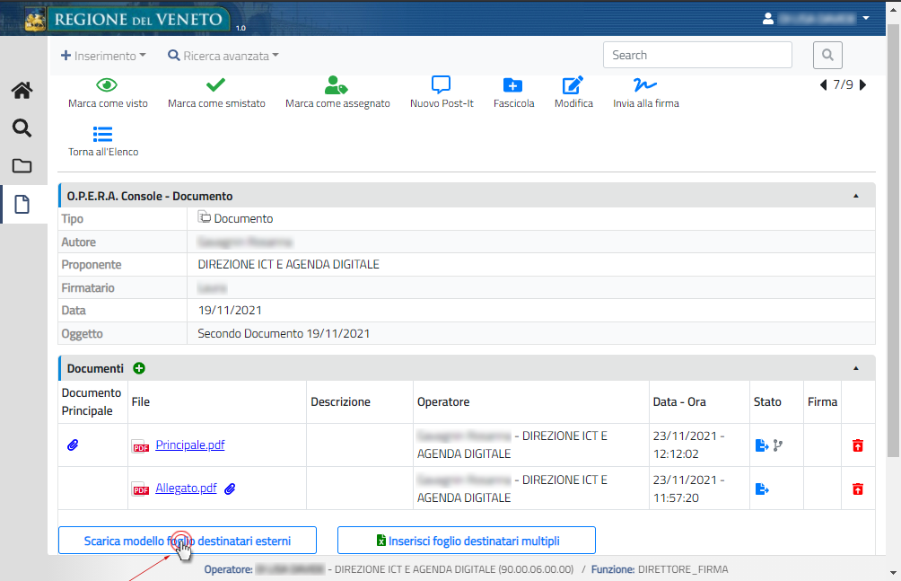Open Modifica to edit the document

[573, 85]
